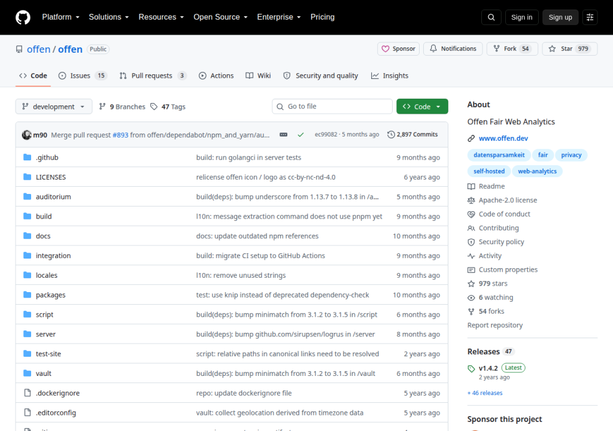Click the datensparsamkeit topic tag

click(499, 155)
